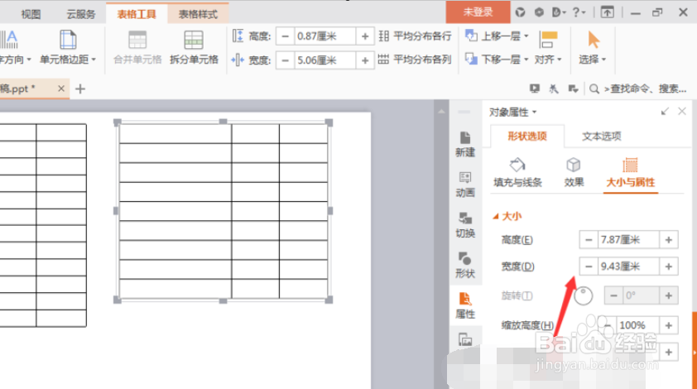Open the 上移一层 dropdown arrow

tap(526, 36)
